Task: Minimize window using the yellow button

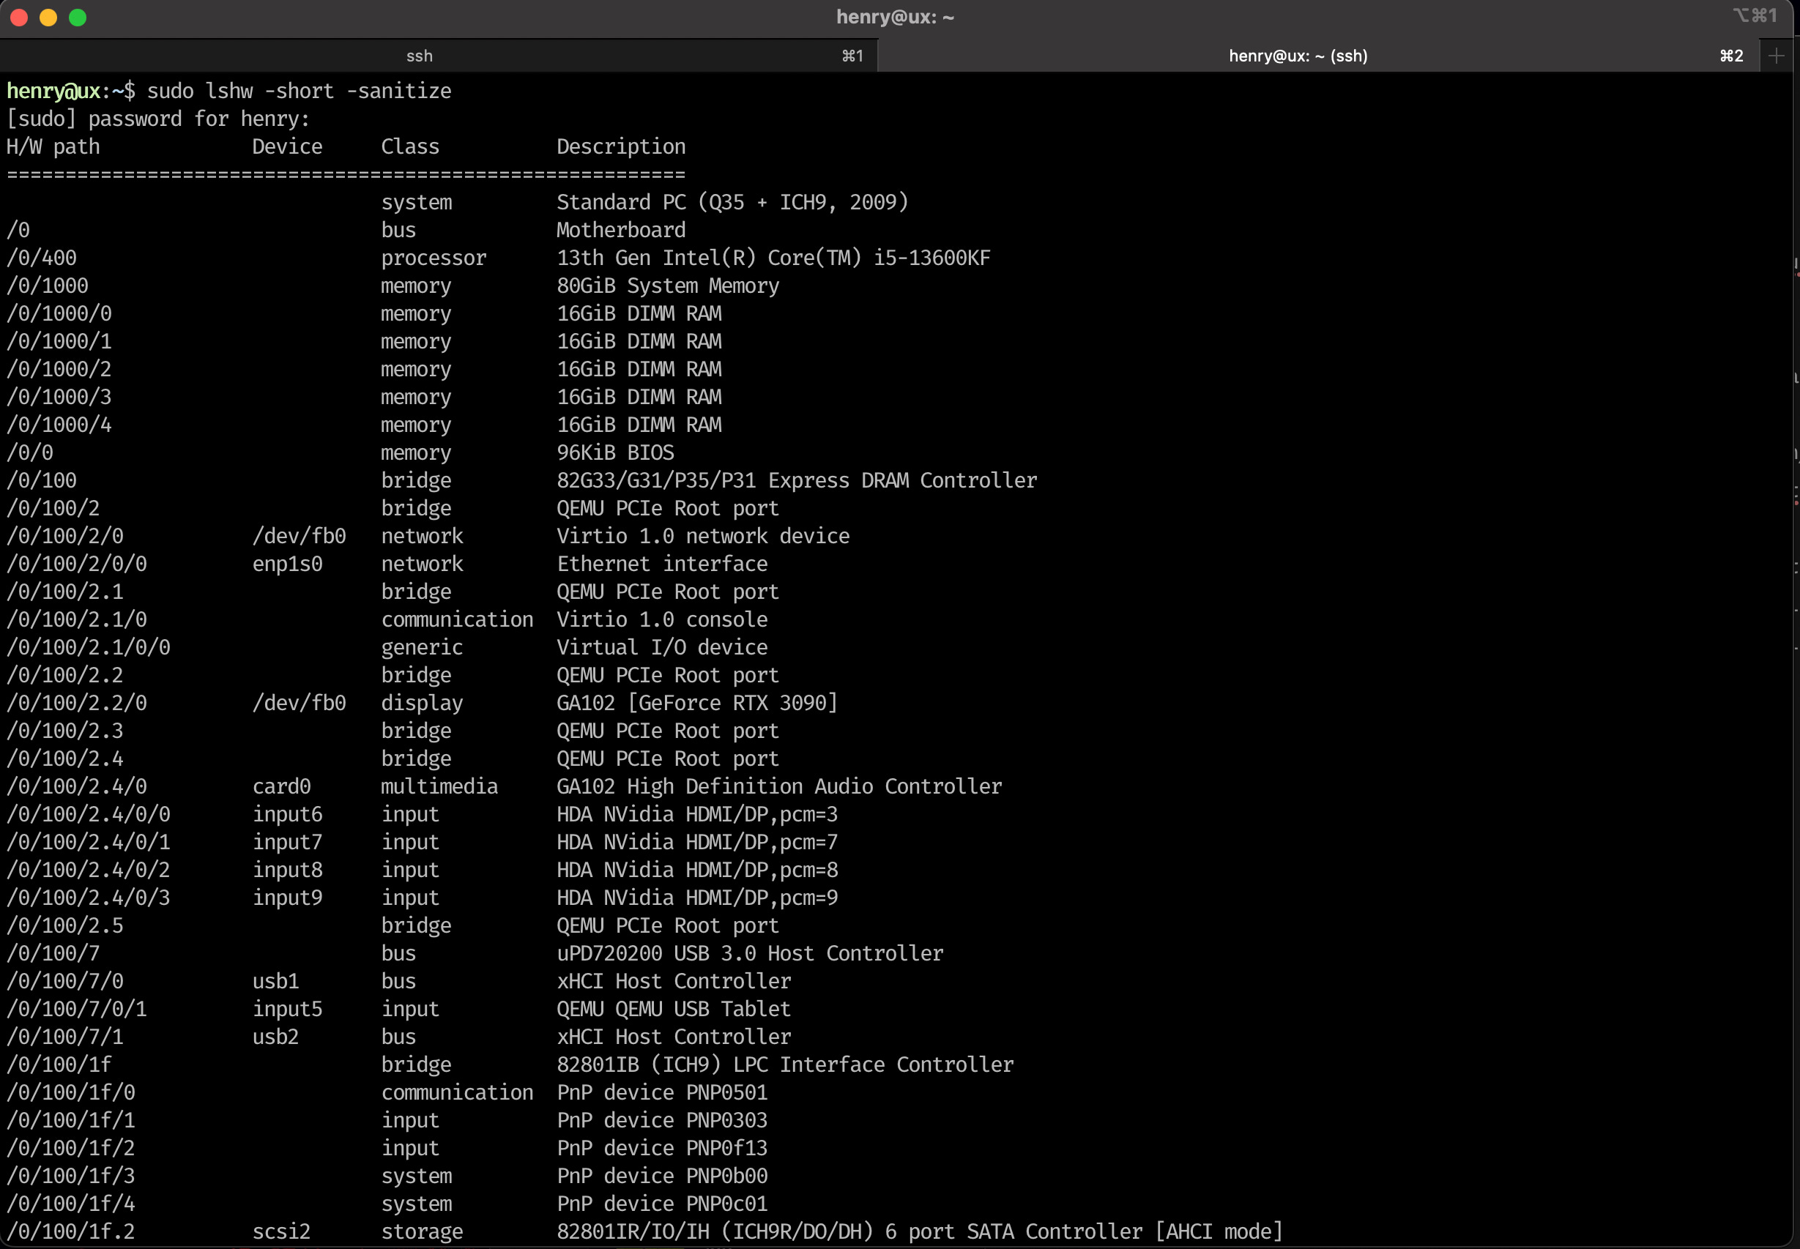Action: (48, 18)
